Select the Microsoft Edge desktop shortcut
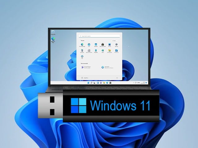The height and width of the screenshot is (148, 198). click(53, 39)
